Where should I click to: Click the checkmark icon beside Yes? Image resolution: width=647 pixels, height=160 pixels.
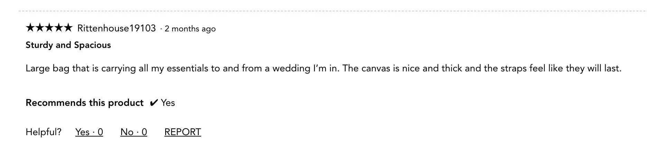(154, 103)
